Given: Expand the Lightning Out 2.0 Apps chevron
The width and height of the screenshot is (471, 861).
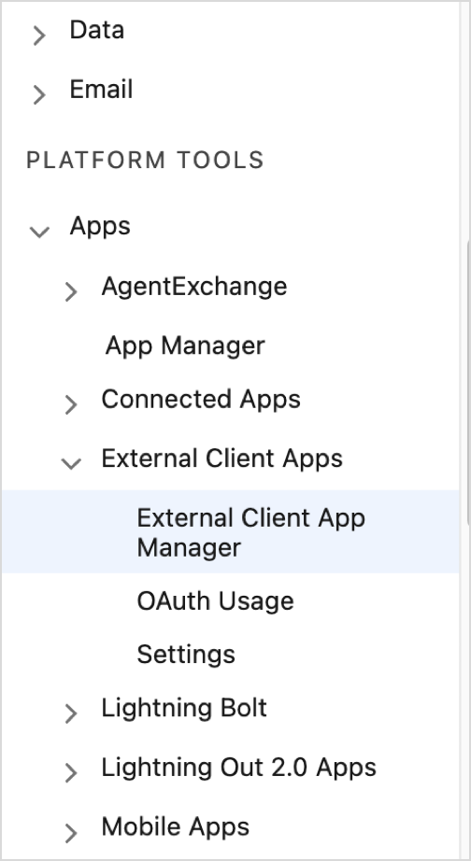Looking at the screenshot, I should pos(71,772).
